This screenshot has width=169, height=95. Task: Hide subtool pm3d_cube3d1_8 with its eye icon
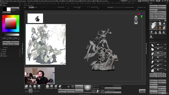(165, 49)
